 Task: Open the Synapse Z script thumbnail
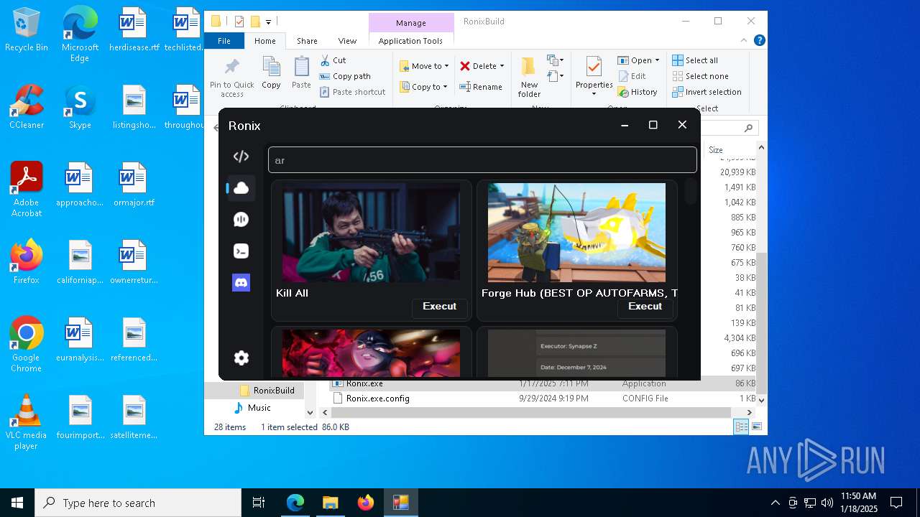[576, 353]
